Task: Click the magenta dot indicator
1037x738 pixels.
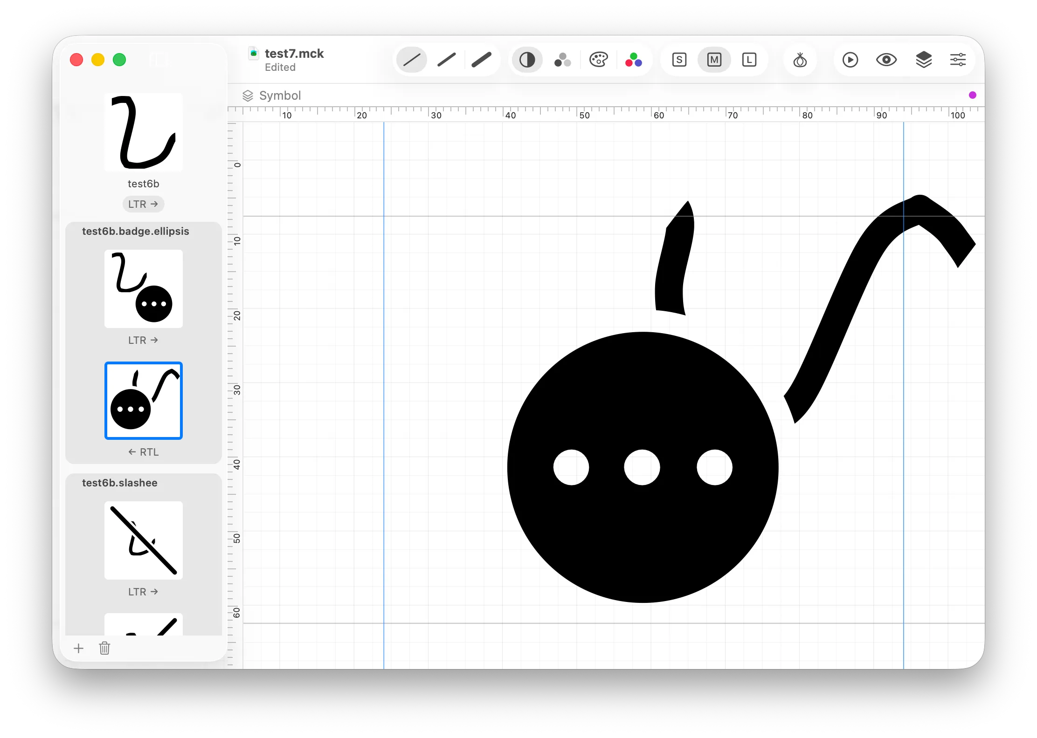Action: (x=973, y=95)
